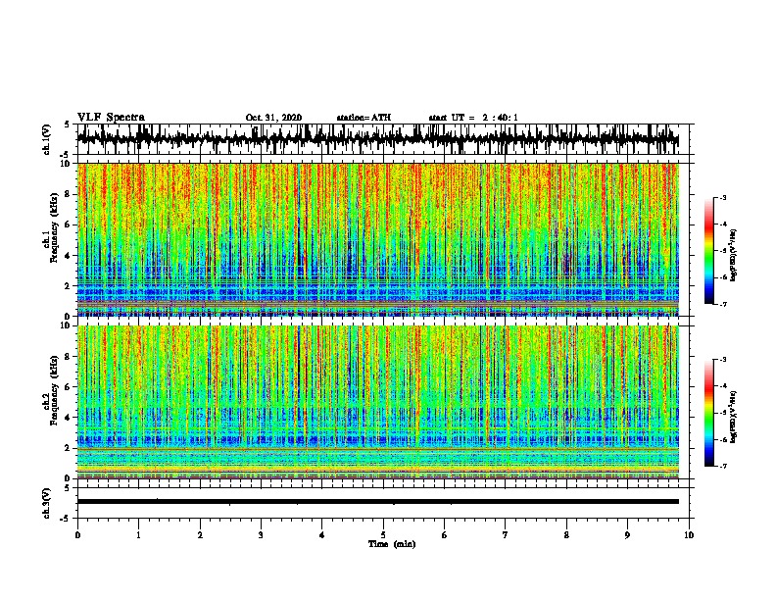Image resolution: width=776 pixels, height=600 pixels.
Task: Click the date Oct 31, 2020
Action: 273,118
